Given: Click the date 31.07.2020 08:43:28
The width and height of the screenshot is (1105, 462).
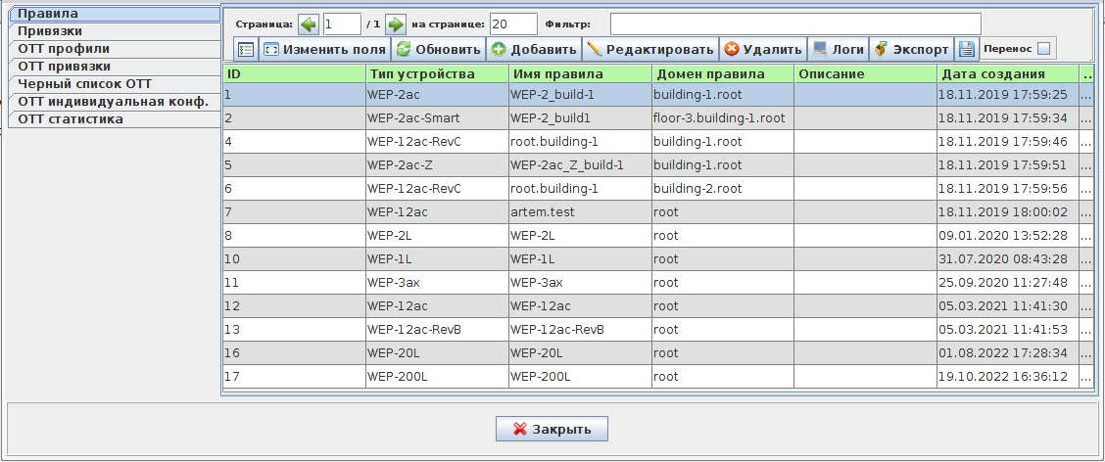Looking at the screenshot, I should pos(1008,259).
